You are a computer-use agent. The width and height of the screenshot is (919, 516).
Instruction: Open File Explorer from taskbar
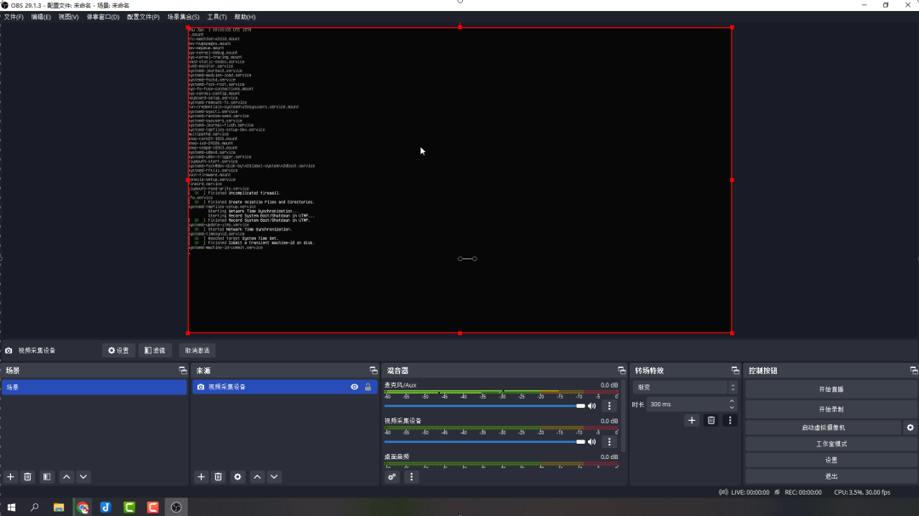click(59, 507)
